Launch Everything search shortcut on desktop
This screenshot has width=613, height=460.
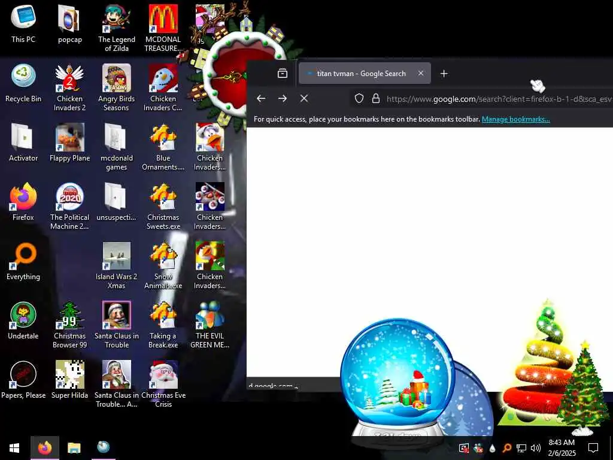click(x=23, y=261)
